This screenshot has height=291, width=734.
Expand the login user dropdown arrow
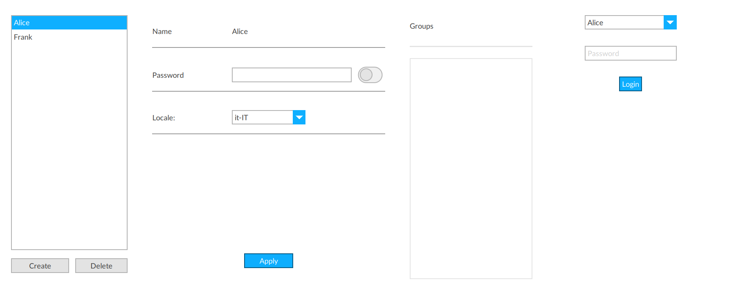tap(670, 23)
